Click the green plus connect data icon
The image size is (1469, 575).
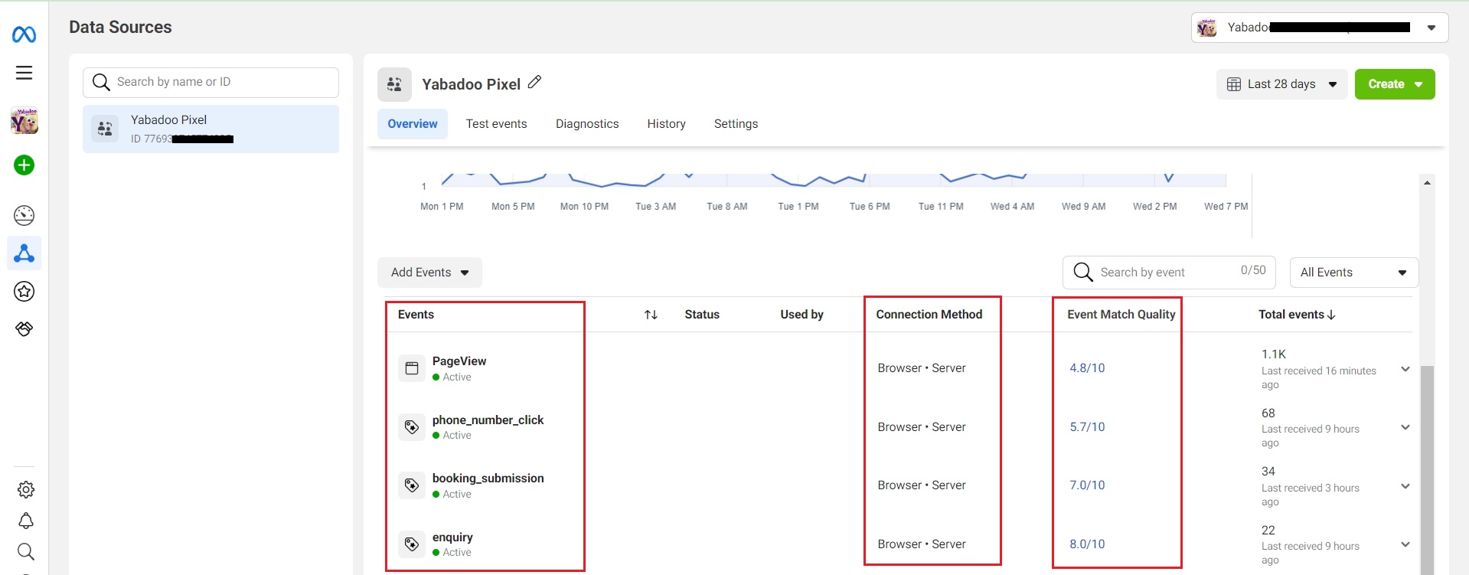[24, 165]
